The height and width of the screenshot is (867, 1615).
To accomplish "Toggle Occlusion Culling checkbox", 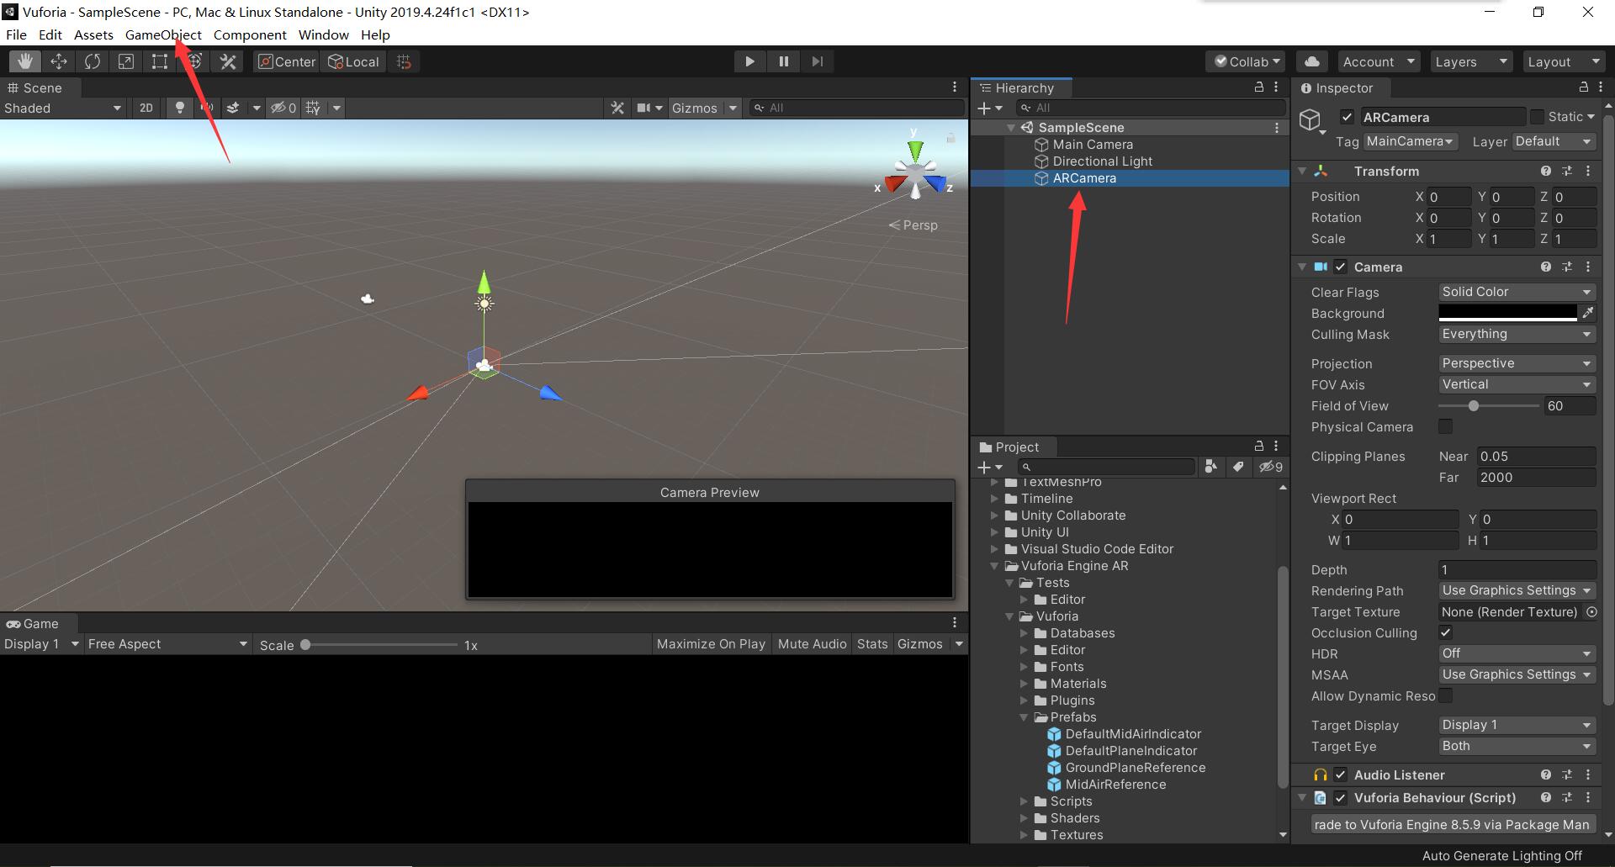I will pos(1445,632).
